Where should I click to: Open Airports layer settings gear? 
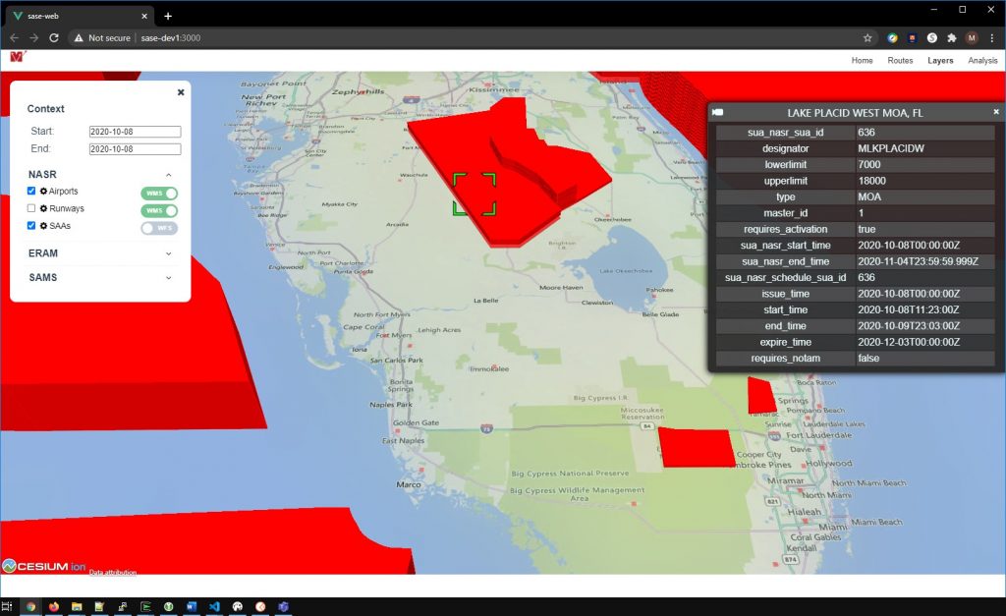[x=43, y=192]
